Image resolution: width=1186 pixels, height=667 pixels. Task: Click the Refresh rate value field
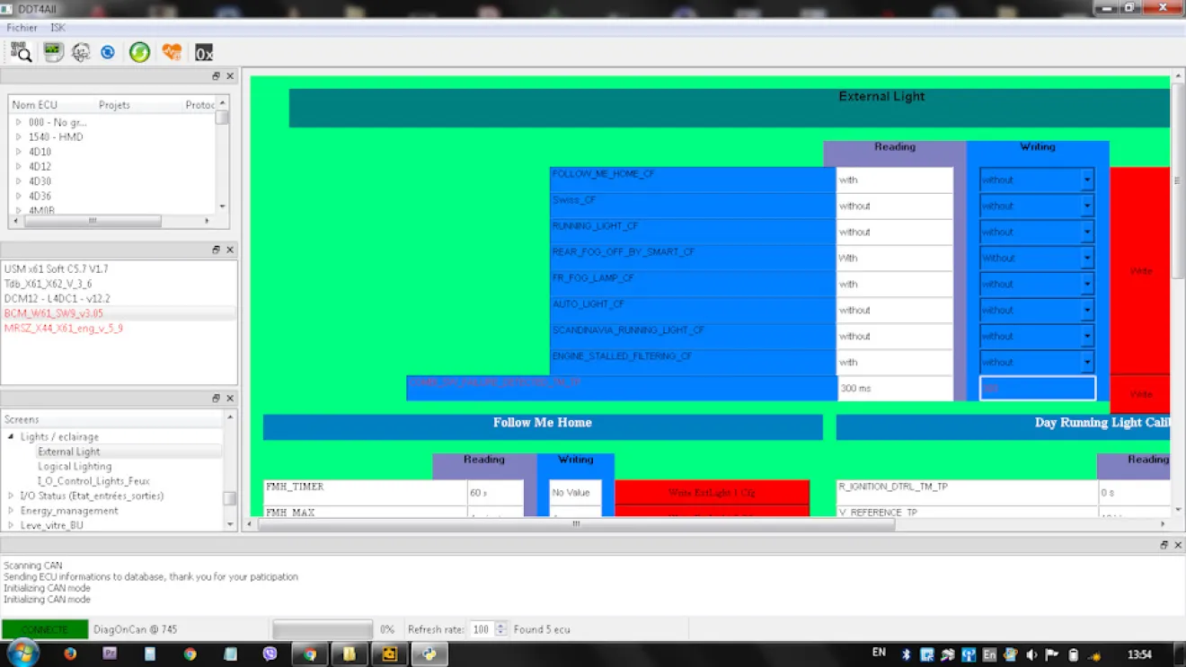click(483, 629)
